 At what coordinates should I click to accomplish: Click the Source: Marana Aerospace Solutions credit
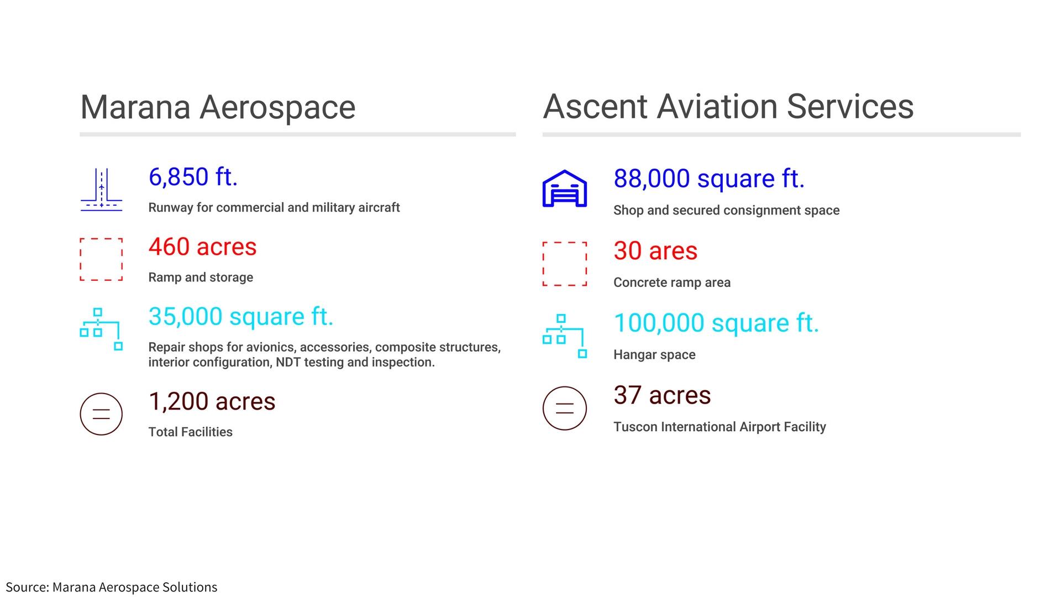pos(112,587)
